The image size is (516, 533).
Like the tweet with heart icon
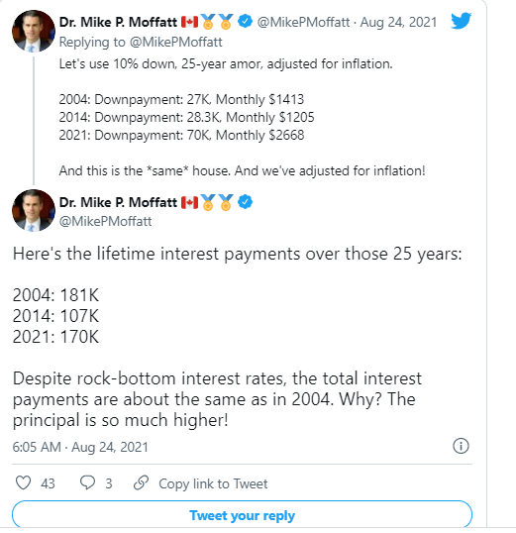tap(24, 482)
